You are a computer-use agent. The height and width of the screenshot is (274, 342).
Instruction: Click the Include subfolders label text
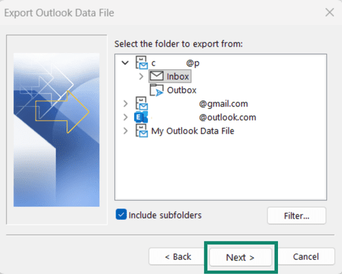pyautogui.click(x=165, y=215)
